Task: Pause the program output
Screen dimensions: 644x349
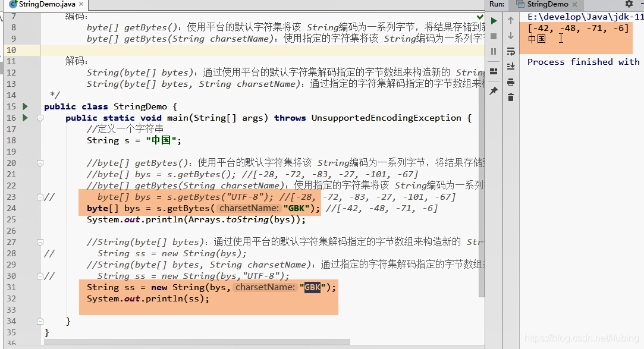Action: pos(494,51)
